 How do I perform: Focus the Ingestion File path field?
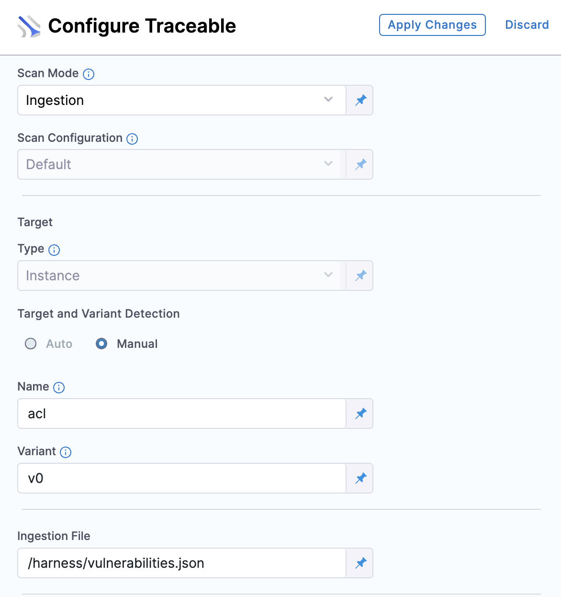(182, 563)
